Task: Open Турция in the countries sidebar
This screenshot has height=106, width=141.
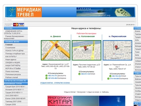Action: tap(138, 37)
